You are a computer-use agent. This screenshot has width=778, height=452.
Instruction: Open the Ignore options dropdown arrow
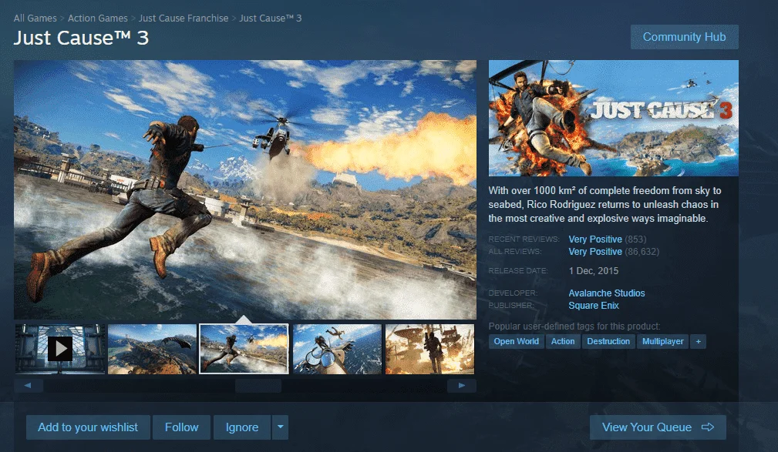pos(281,427)
